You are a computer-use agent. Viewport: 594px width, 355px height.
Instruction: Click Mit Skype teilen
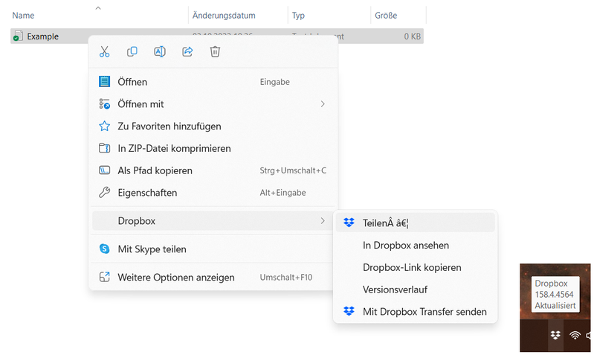pos(152,249)
